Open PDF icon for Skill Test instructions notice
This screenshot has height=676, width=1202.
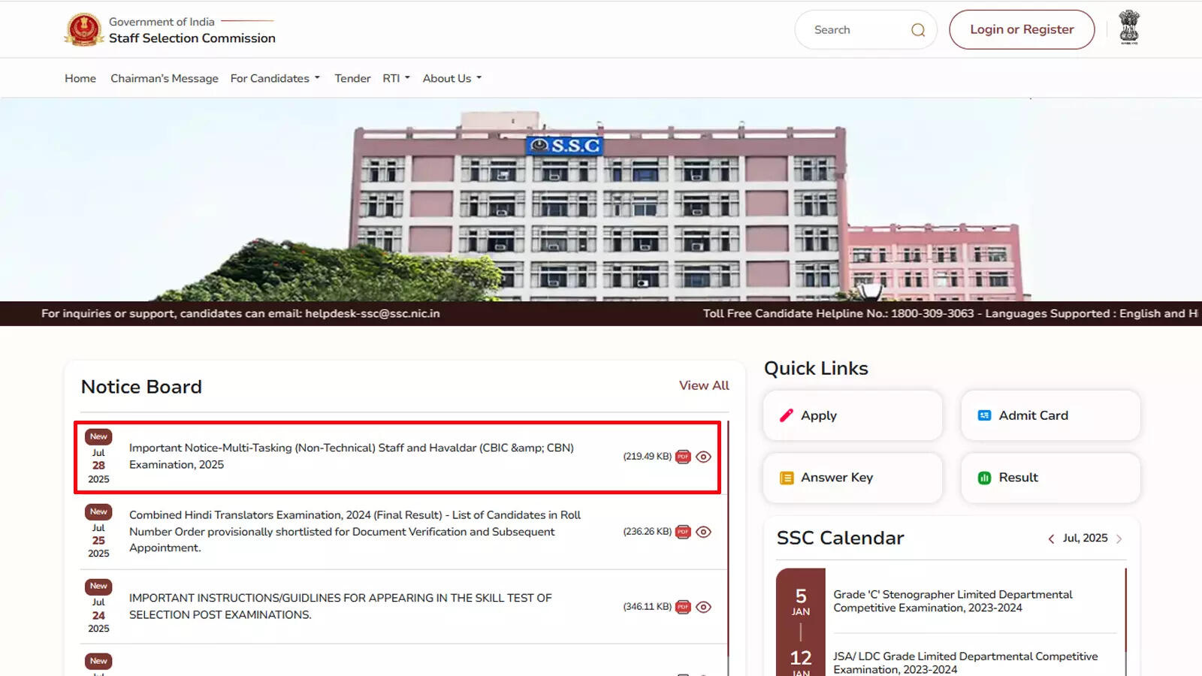(x=683, y=607)
